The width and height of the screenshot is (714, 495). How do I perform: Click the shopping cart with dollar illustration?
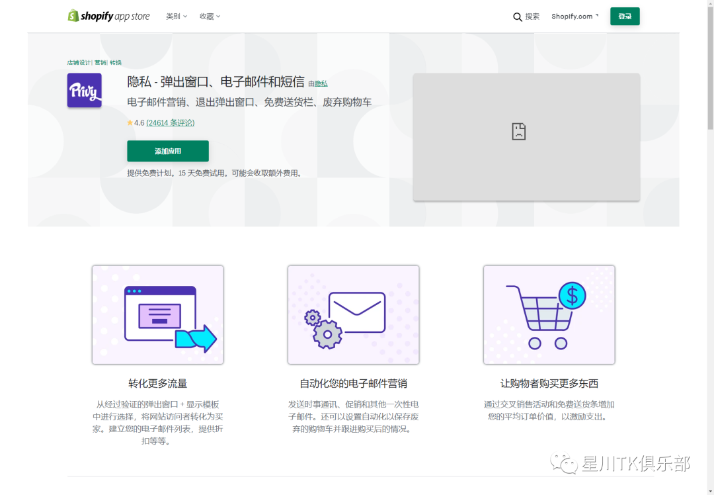pos(549,314)
